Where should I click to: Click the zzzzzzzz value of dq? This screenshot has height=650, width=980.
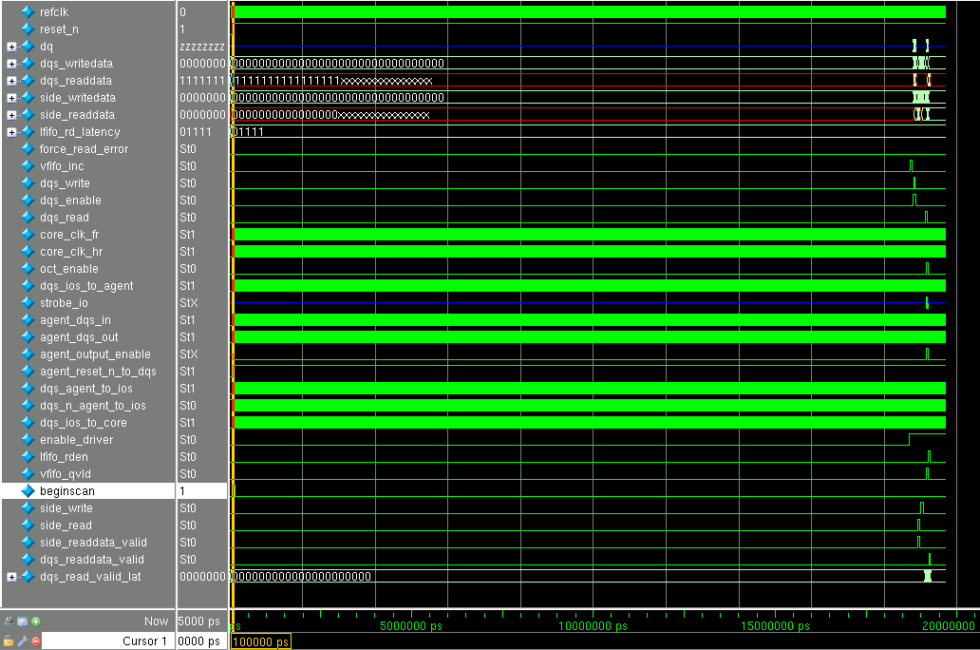[x=202, y=47]
